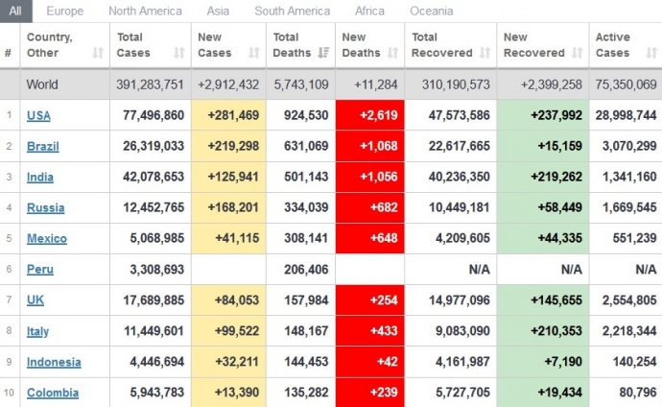Select the North America tab
This screenshot has height=407, width=662.
(145, 12)
